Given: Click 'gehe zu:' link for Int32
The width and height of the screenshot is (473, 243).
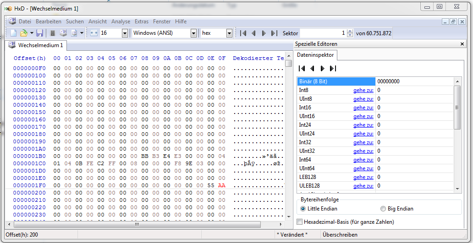Looking at the screenshot, I should point(363,142).
